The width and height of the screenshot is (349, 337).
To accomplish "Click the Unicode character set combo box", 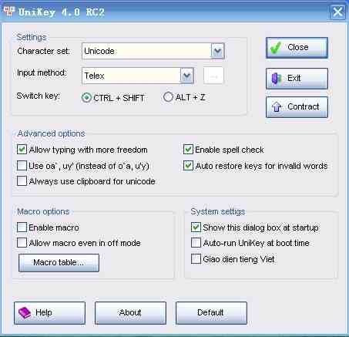I will click(x=153, y=51).
